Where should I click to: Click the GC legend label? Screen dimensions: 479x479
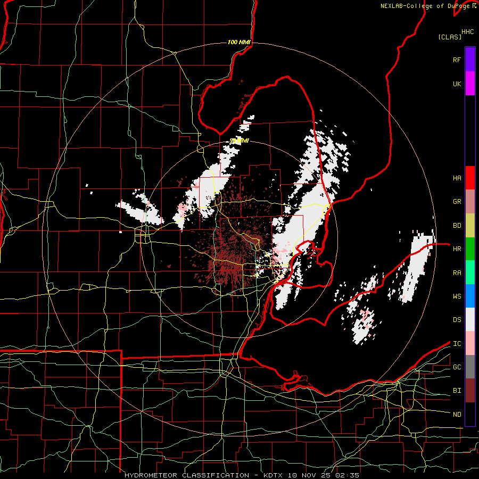457,367
